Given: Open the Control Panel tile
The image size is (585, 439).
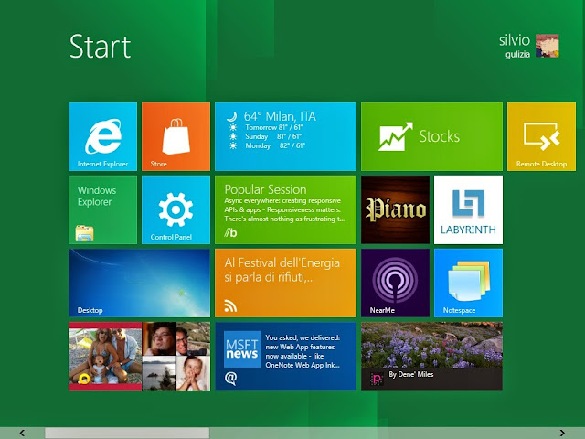Looking at the screenshot, I should coord(175,209).
